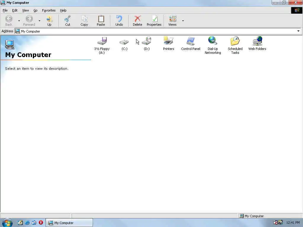This screenshot has height=227, width=303.
Task: Click the Cut scissors icon
Action: click(x=68, y=21)
